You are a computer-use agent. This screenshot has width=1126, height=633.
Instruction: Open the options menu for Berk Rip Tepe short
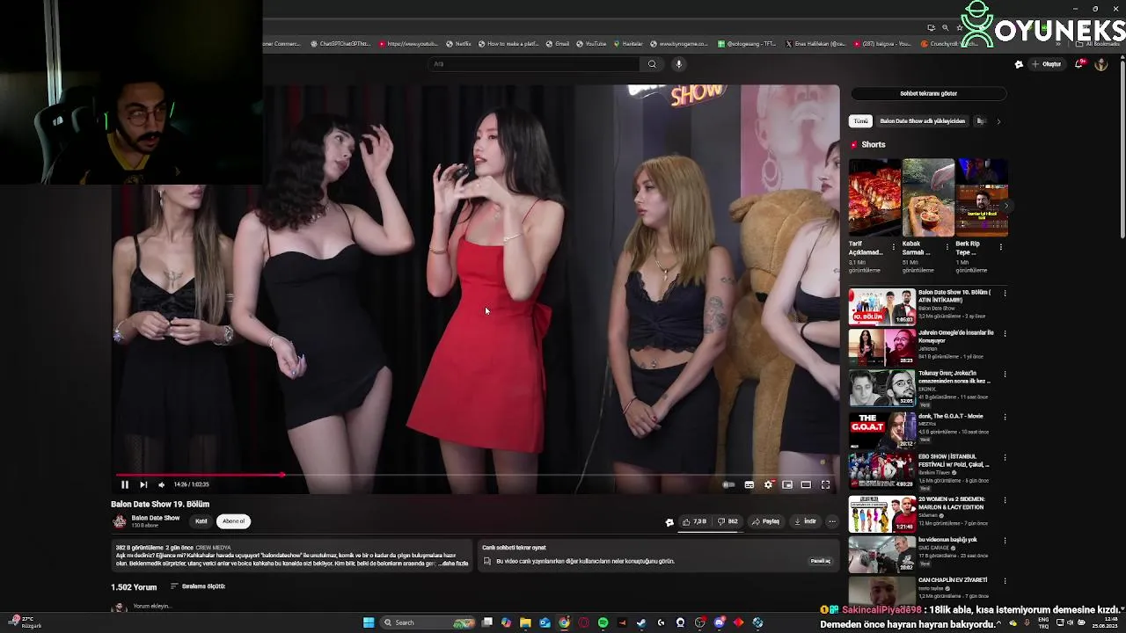coord(1001,247)
